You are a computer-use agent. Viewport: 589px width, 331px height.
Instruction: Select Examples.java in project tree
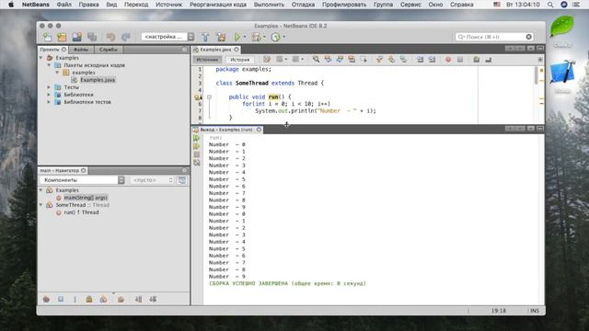(98, 80)
